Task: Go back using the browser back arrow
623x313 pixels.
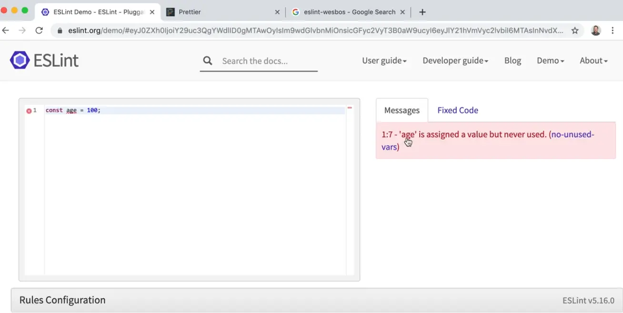Action: tap(6, 30)
